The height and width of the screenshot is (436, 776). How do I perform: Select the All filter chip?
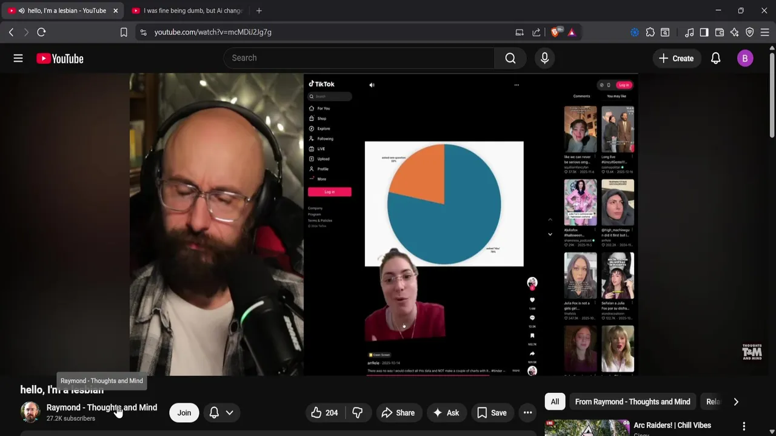(x=555, y=401)
